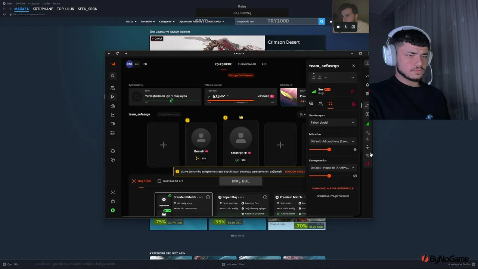Select the Play matchmaking sidebar icon

click(113, 97)
